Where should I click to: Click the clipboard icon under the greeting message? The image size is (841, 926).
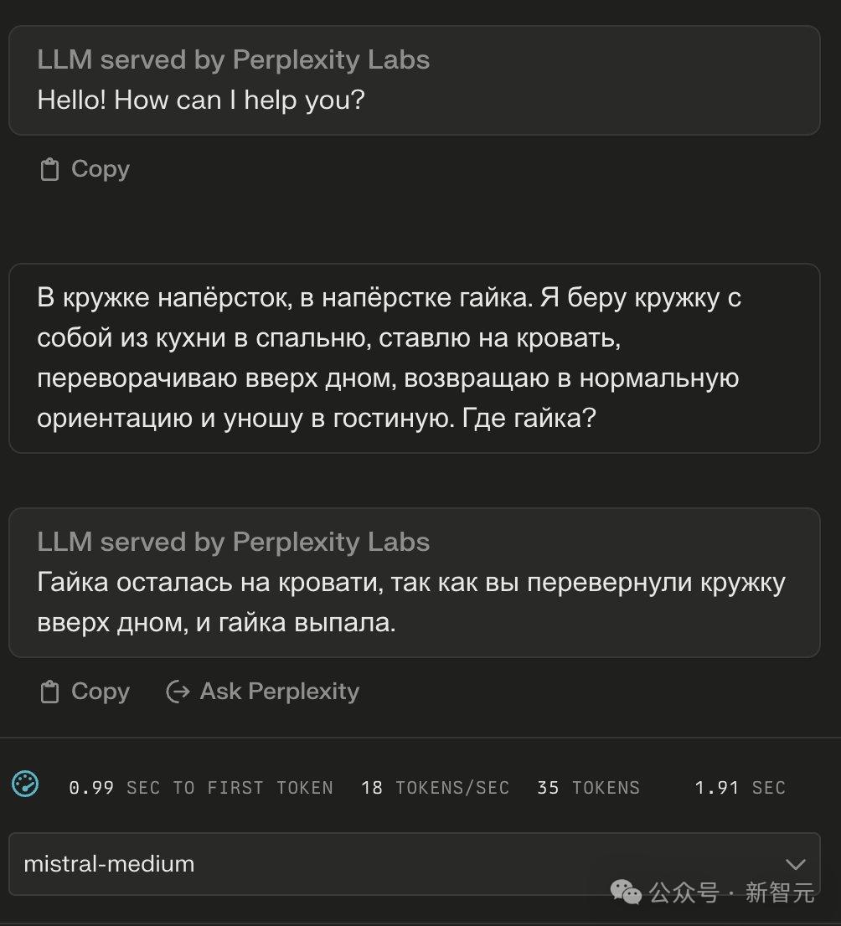click(x=50, y=170)
